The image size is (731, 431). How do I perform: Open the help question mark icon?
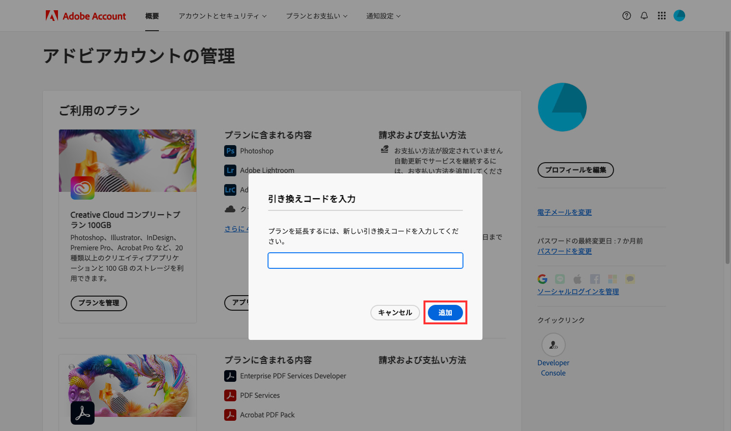627,16
